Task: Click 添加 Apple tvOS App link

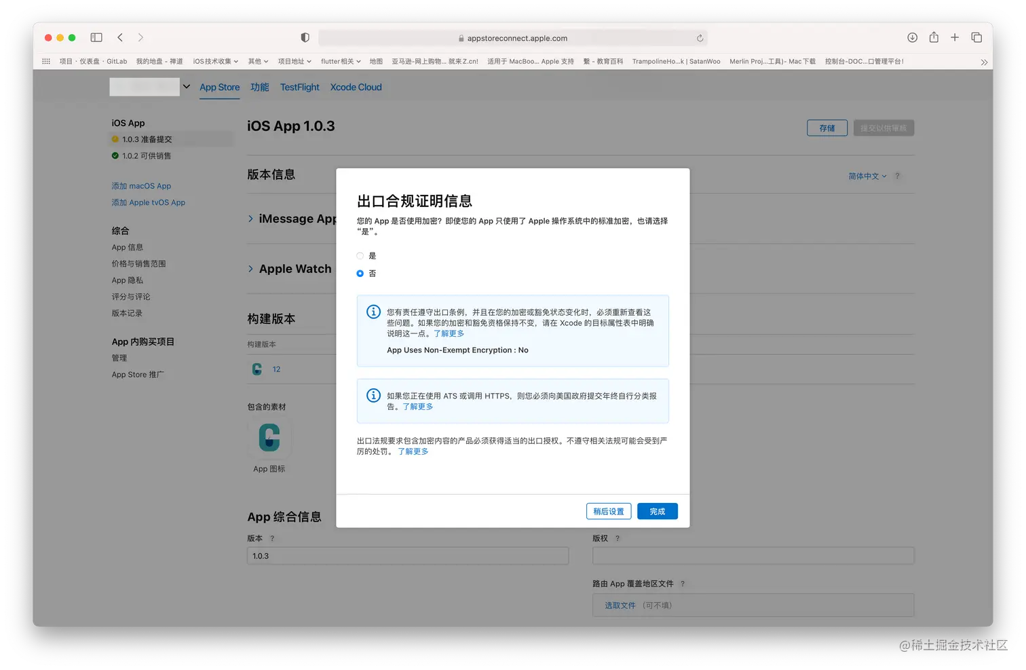Action: (149, 202)
